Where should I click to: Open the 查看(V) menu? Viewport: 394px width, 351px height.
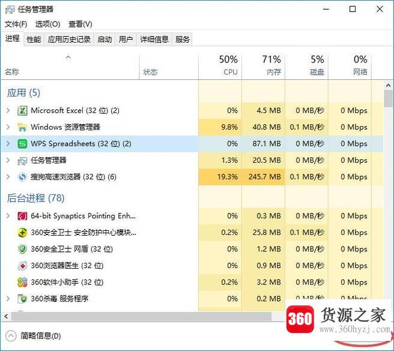(x=80, y=25)
